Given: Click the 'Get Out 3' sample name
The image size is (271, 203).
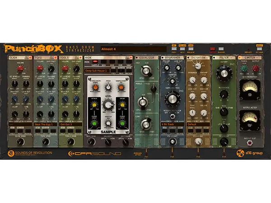Looking at the screenshot, I should click(x=71, y=125).
